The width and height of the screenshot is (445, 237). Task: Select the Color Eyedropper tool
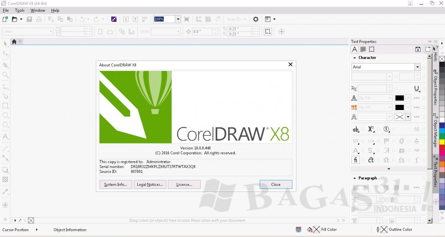(5, 192)
